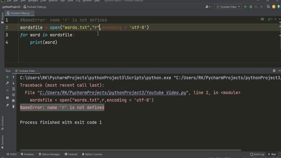281x158 pixels.
Task: Click pythonProject3 in the navigation bar
Action: coord(11,7)
